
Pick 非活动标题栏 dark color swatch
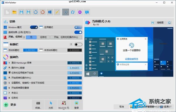coord(75,50)
